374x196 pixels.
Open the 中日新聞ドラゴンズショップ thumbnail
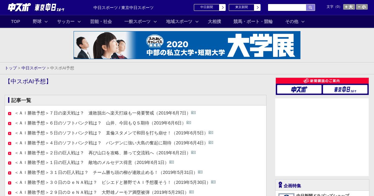pos(286,195)
